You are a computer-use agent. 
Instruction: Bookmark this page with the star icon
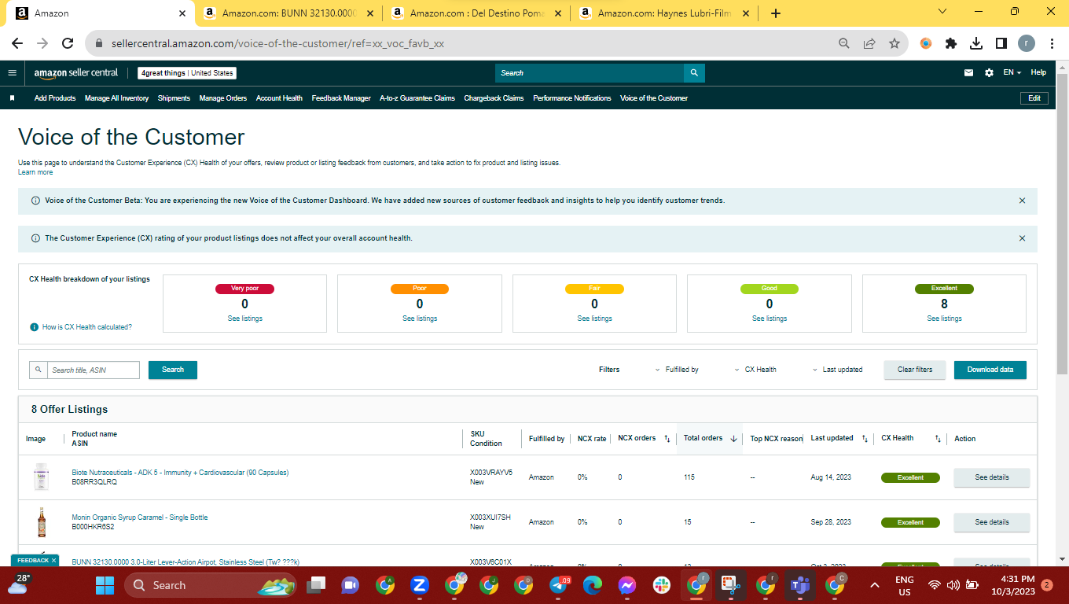895,44
